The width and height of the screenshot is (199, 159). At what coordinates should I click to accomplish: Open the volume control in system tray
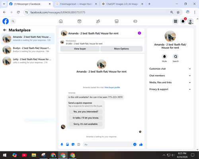173,155
